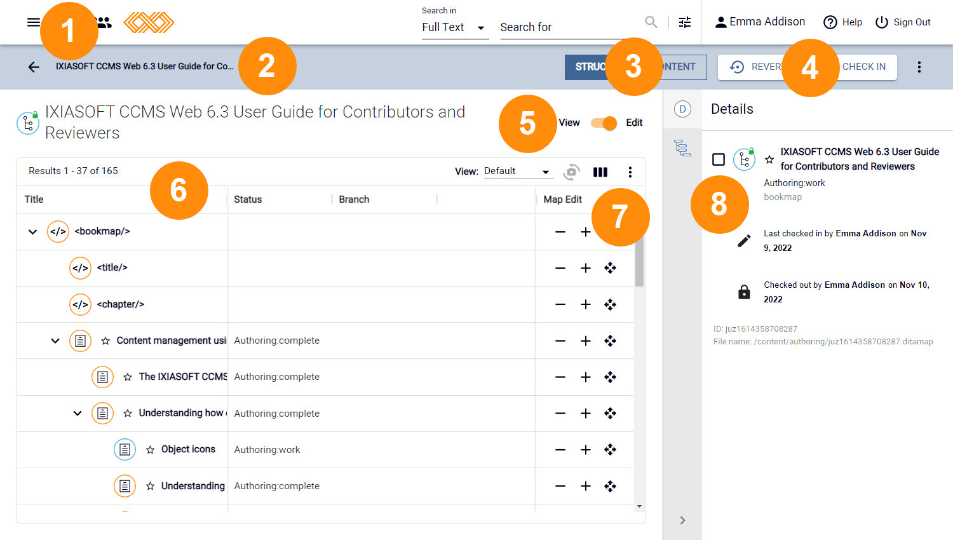
Task: Star the Content management topic
Action: (x=105, y=341)
